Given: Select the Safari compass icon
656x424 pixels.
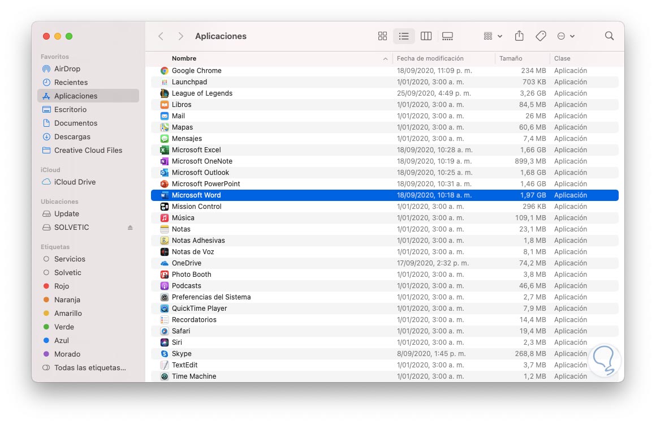Looking at the screenshot, I should click(165, 331).
